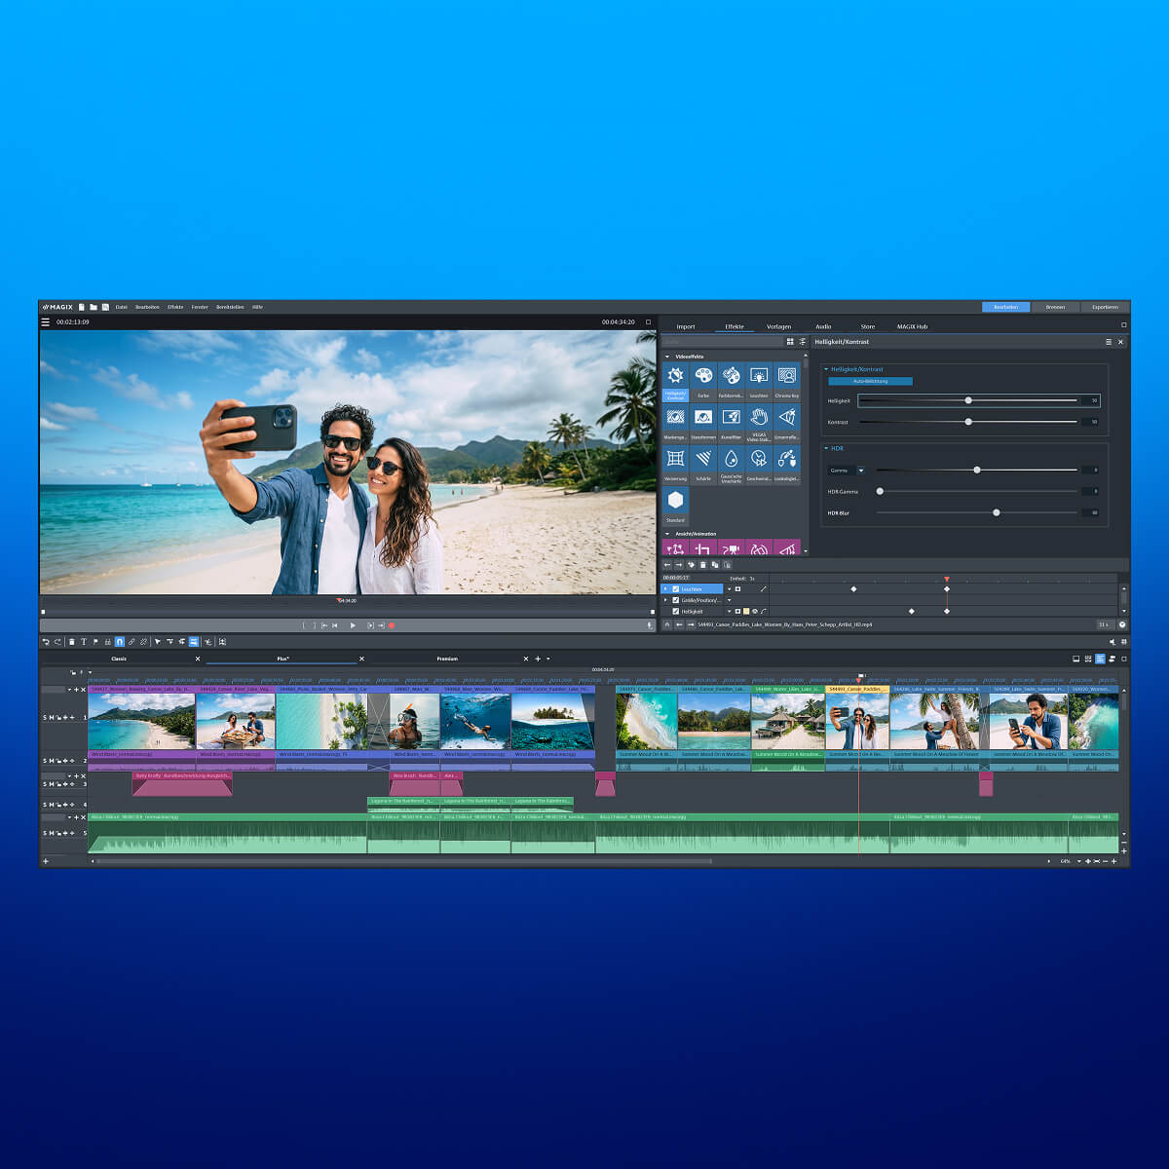The image size is (1169, 1169).
Task: Open the Datei menu
Action: [122, 307]
